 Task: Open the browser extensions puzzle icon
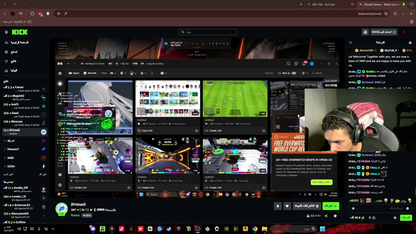coord(32,14)
